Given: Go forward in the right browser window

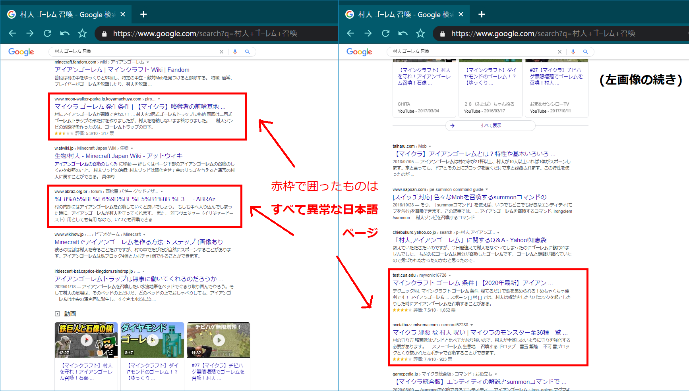Looking at the screenshot, I should (x=368, y=33).
